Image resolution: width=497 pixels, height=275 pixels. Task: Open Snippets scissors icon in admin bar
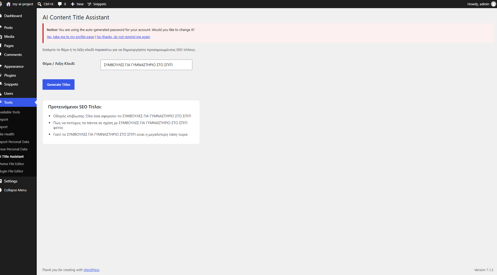pyautogui.click(x=89, y=4)
